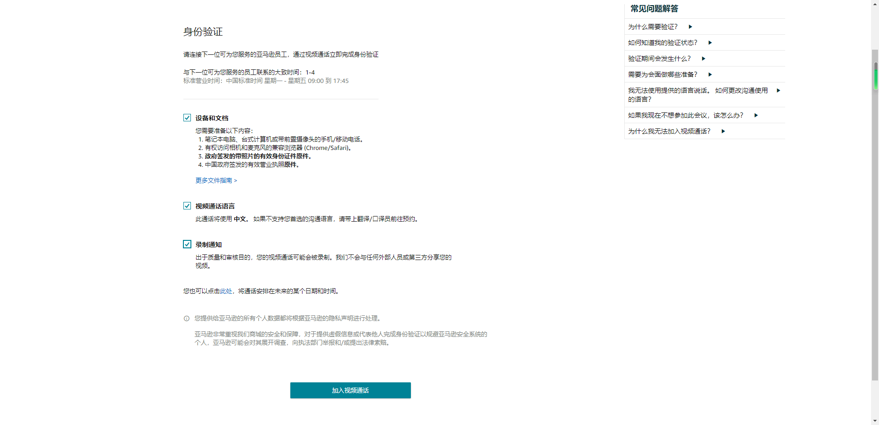Click the list item mentioning Chrome/Safari
The width and height of the screenshot is (879, 425).
pyautogui.click(x=280, y=148)
